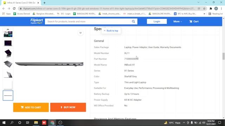Expand the tab search dropdown arrow

point(198,2)
